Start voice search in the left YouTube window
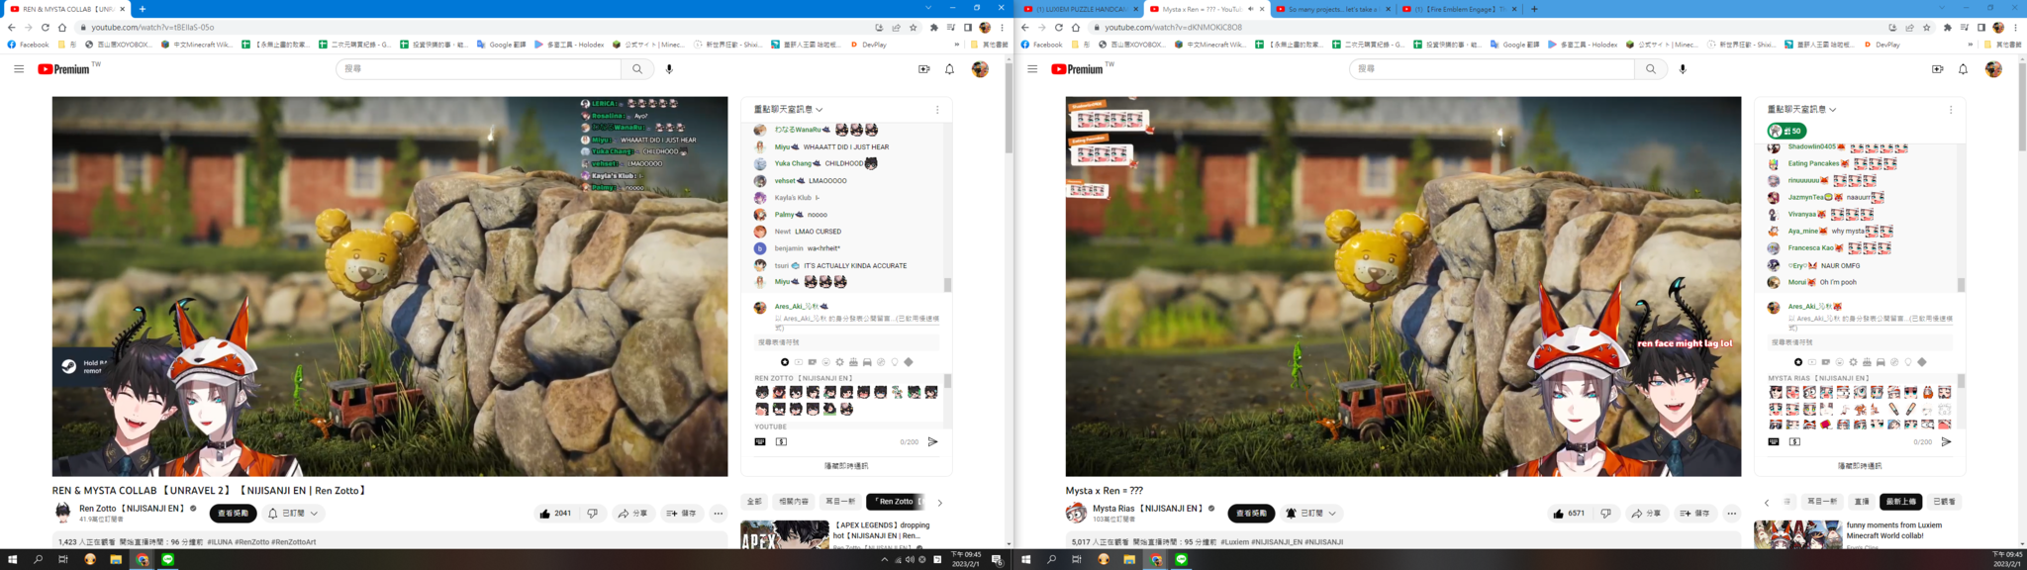Screen dimensions: 2027x570 pyautogui.click(x=669, y=69)
